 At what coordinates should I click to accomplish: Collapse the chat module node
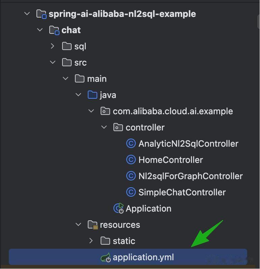click(40, 30)
